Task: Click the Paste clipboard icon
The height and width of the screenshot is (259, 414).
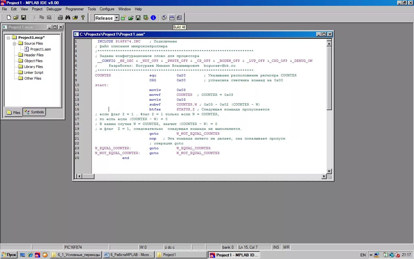Action: coord(49,18)
